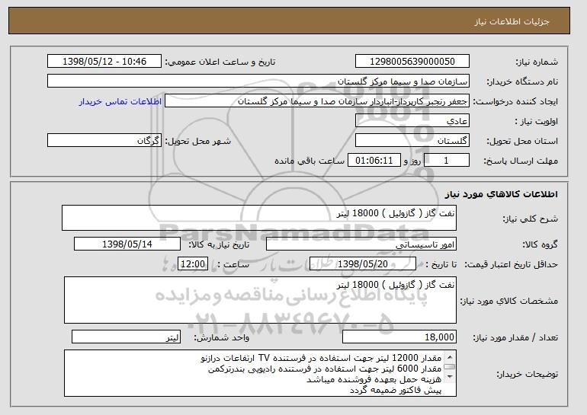Viewport: 587px width, 415px height.
Task: Click the label حداقل تاریخ اعتبار قیمت
Action: tap(512, 265)
